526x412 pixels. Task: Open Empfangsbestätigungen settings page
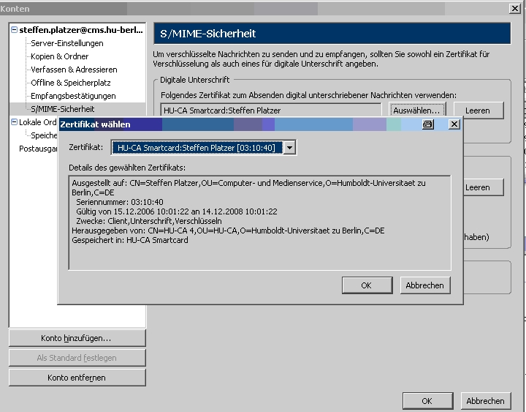click(73, 96)
